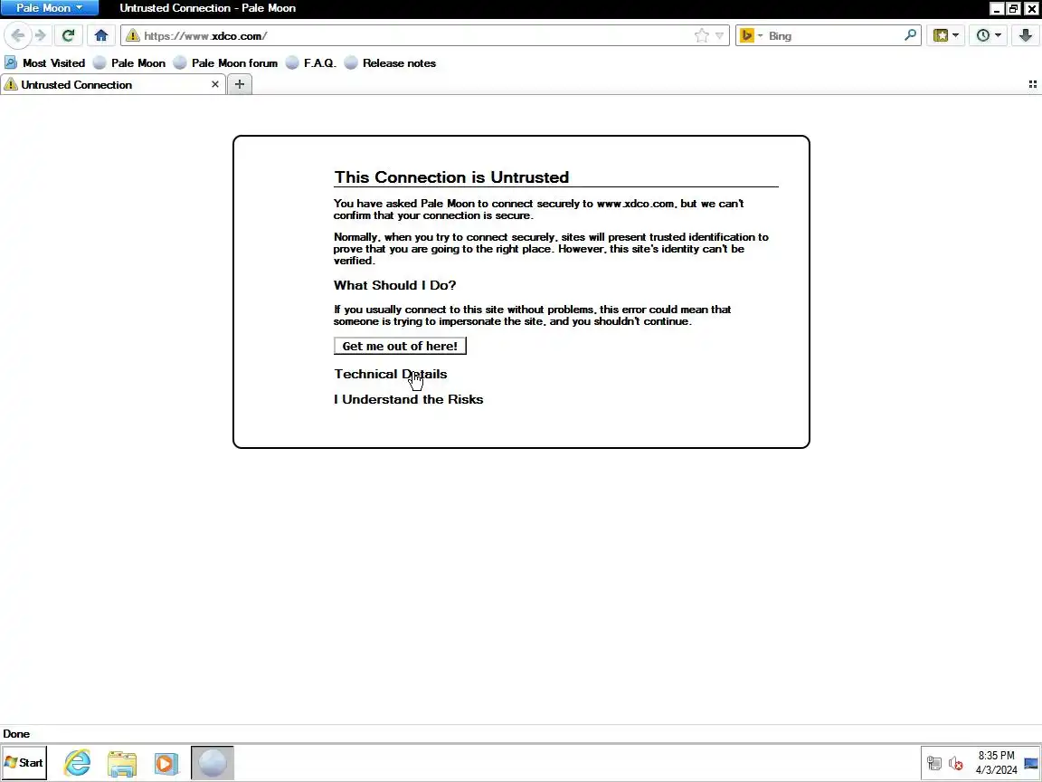This screenshot has width=1042, height=782.
Task: Click the Pale Moon taskbar button
Action: coord(212,763)
